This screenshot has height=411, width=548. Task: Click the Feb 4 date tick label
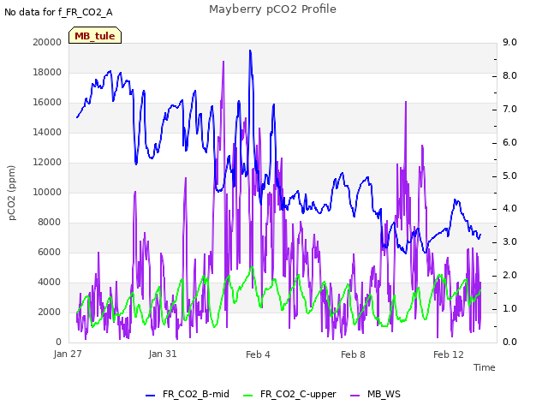point(258,354)
